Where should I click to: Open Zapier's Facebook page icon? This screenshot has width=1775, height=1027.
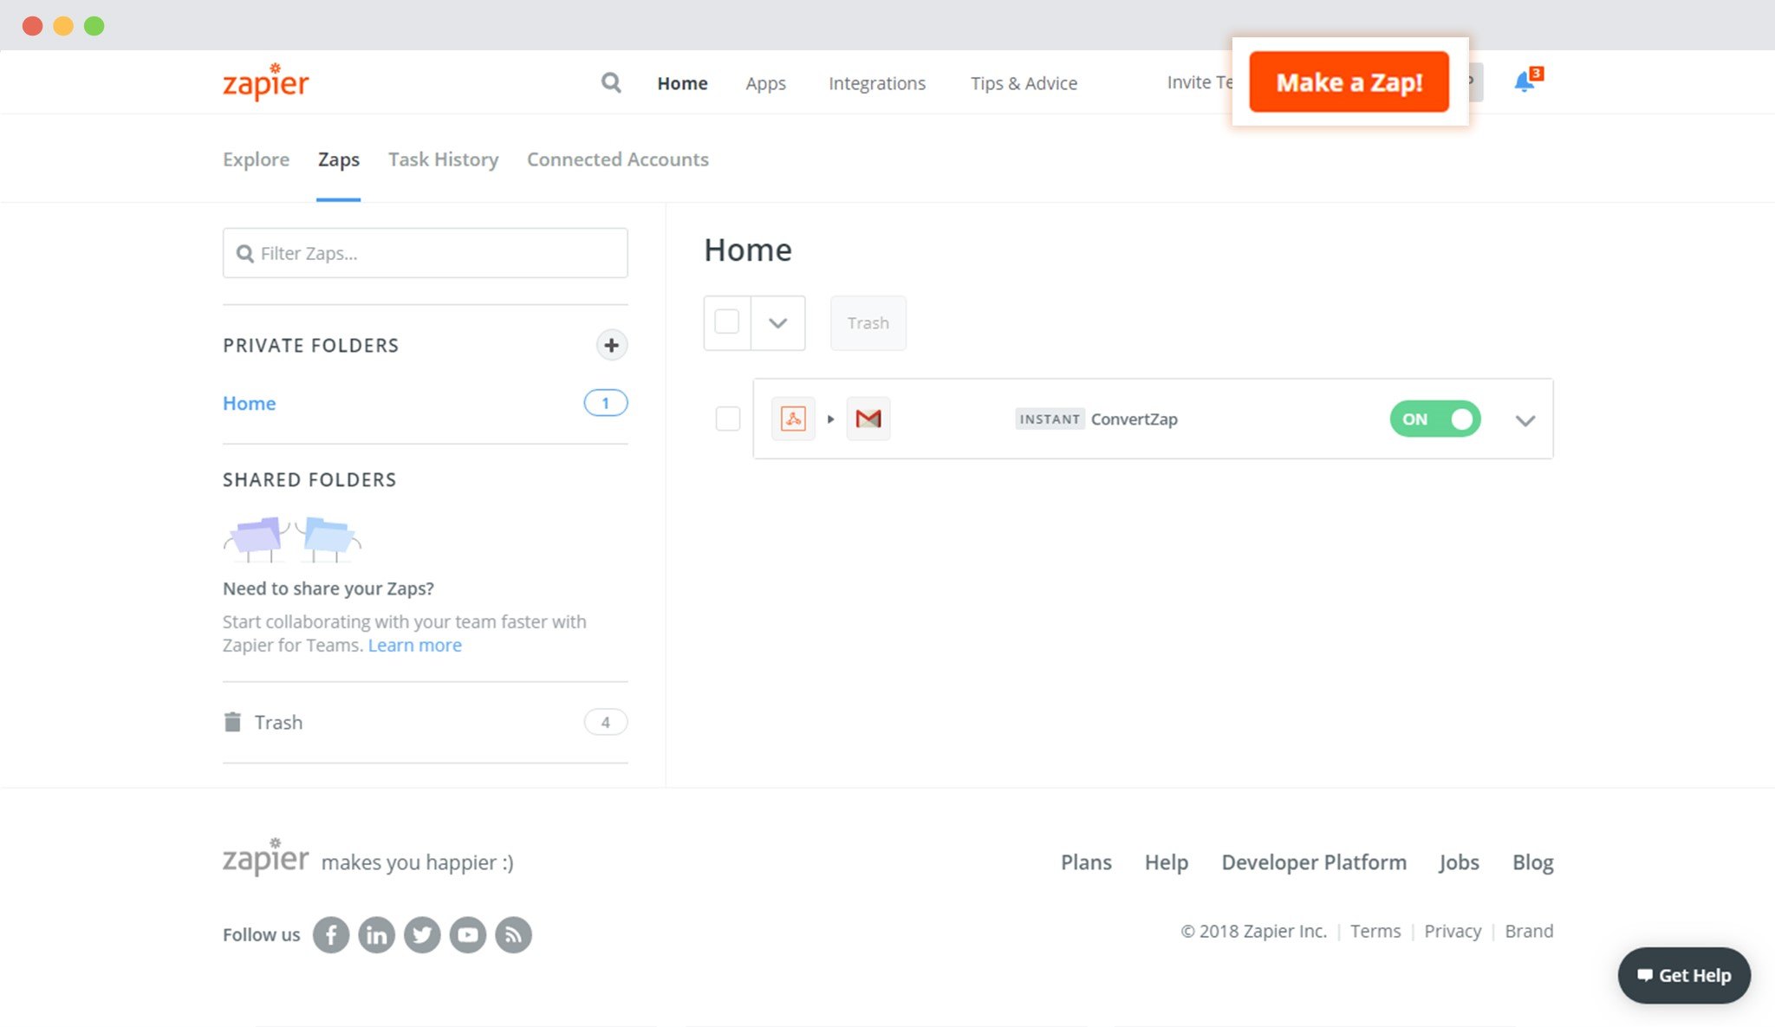pyautogui.click(x=331, y=935)
